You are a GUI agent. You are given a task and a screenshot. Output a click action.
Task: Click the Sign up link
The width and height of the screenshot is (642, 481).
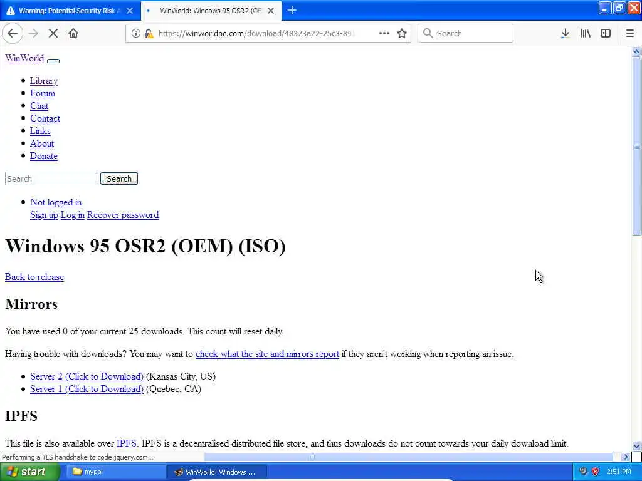point(45,215)
